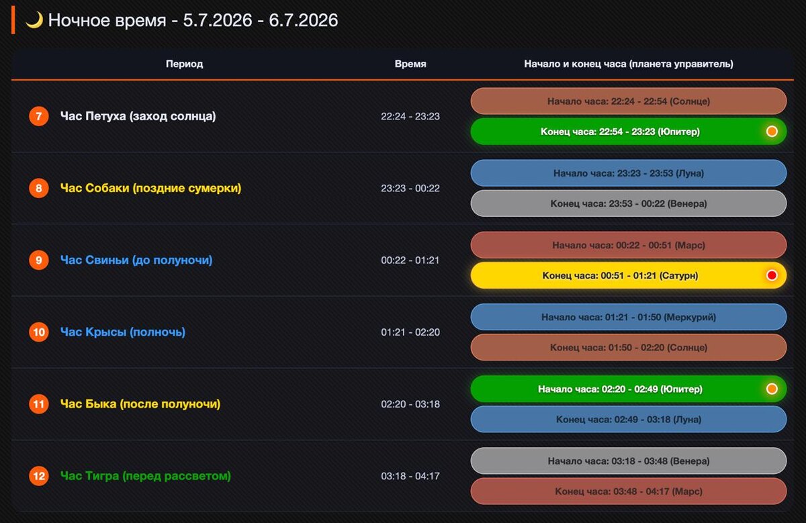Image resolution: width=806 pixels, height=523 pixels.
Task: Click the Период column header
Action: tap(185, 64)
